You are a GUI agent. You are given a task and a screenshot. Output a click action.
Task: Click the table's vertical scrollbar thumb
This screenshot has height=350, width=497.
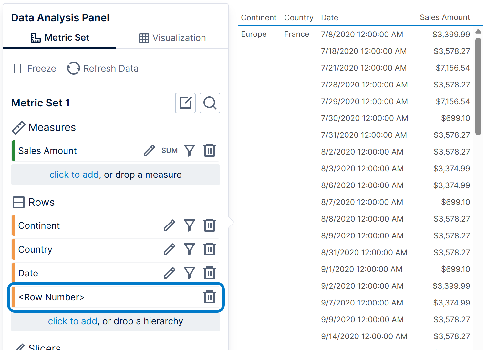pyautogui.click(x=478, y=86)
